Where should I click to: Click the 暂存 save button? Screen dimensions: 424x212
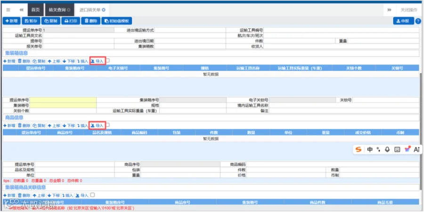[x=31, y=21]
